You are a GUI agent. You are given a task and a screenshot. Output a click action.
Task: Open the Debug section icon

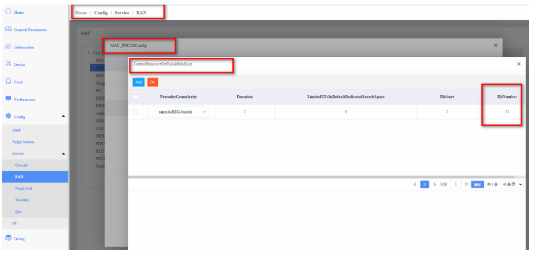8,238
